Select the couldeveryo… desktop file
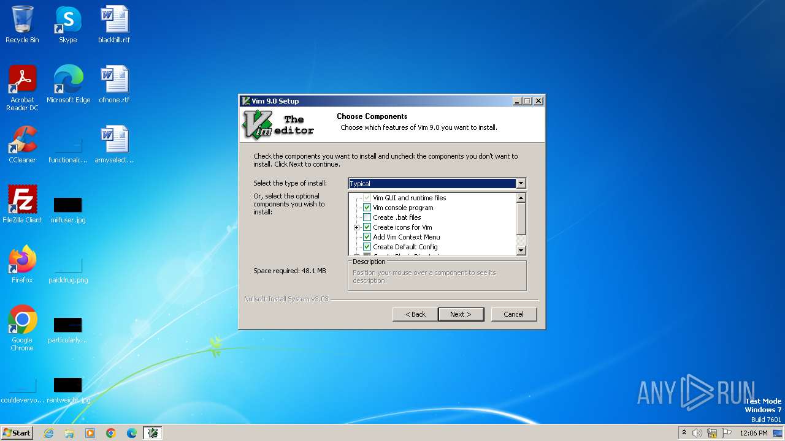The image size is (785, 441). tap(22, 390)
